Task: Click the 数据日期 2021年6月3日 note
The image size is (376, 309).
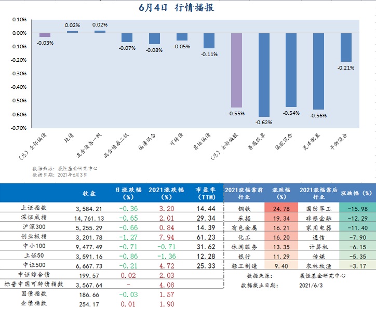Action: click(x=60, y=175)
